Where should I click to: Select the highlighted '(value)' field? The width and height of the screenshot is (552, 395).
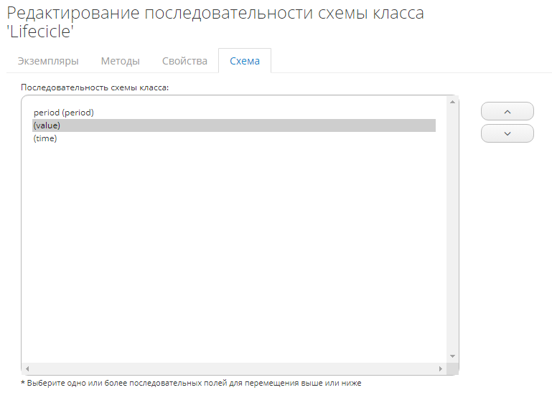click(47, 125)
